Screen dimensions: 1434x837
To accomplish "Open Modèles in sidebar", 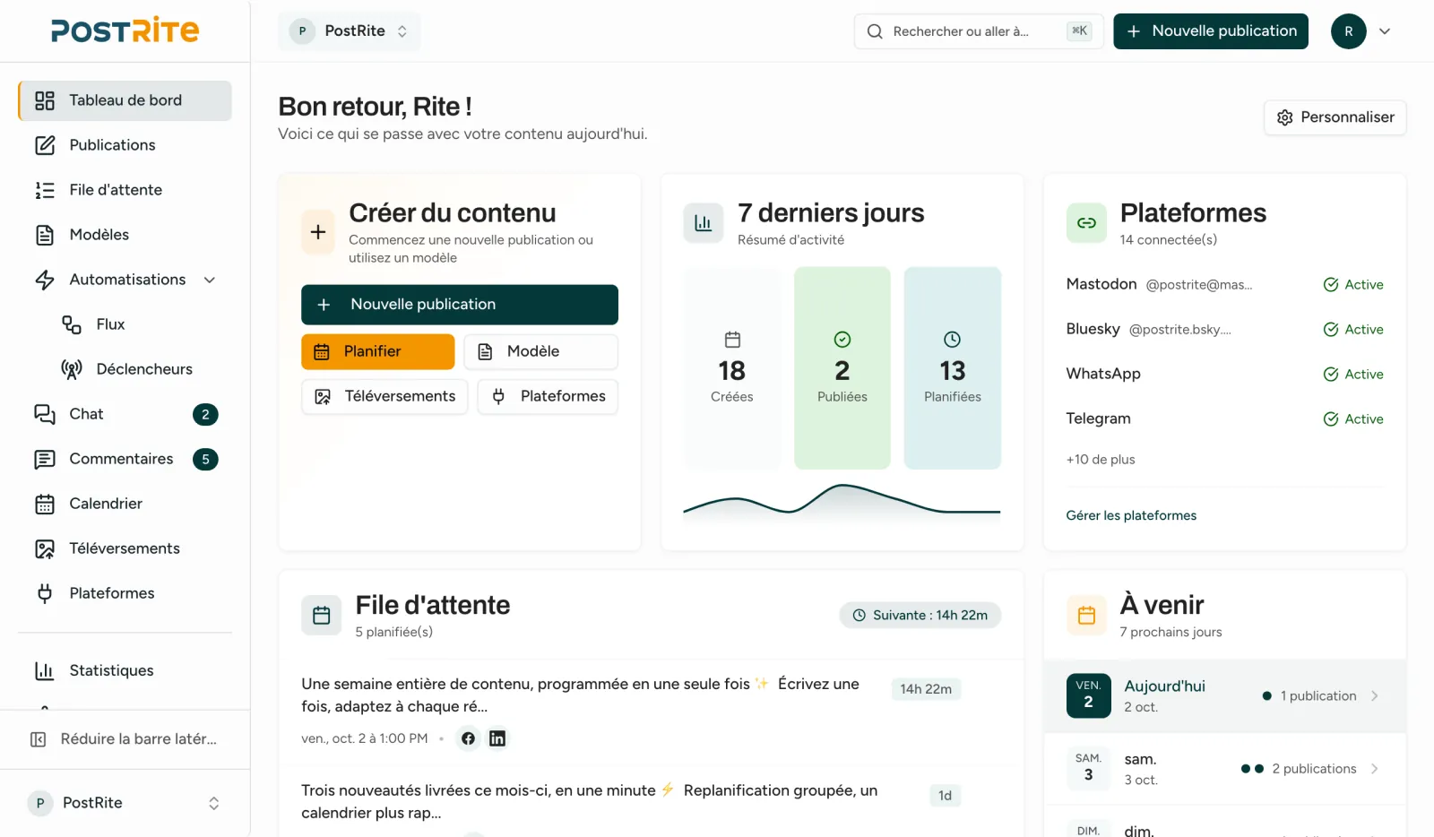I will [x=125, y=235].
